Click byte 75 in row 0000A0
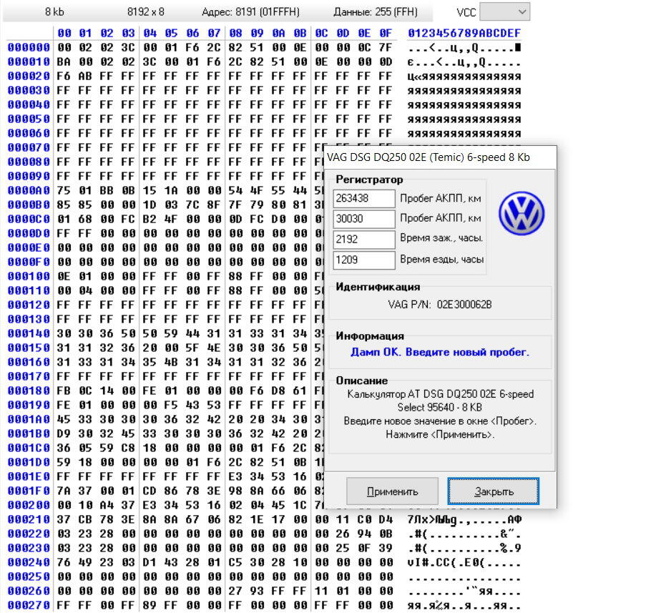Viewport: 656px width, 613px height. pos(64,190)
